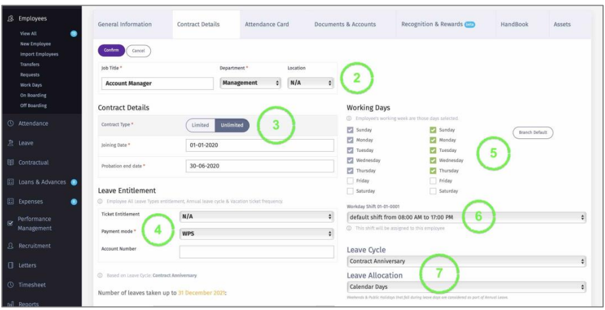Open the Leave Cycle dropdown
This screenshot has width=605, height=310.
(x=466, y=261)
